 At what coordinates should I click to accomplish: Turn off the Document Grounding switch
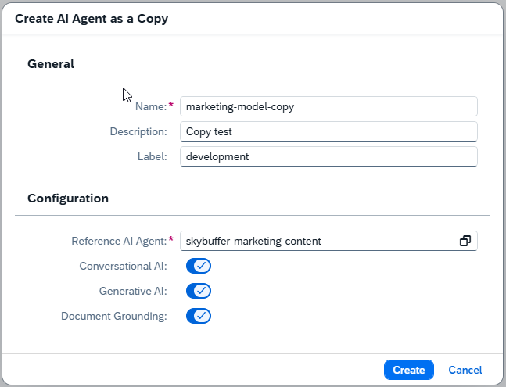[199, 316]
